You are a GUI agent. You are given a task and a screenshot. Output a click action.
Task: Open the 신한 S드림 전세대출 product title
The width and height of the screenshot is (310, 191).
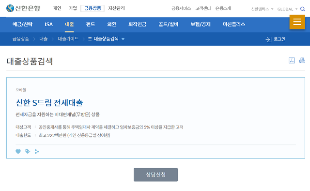coord(49,103)
